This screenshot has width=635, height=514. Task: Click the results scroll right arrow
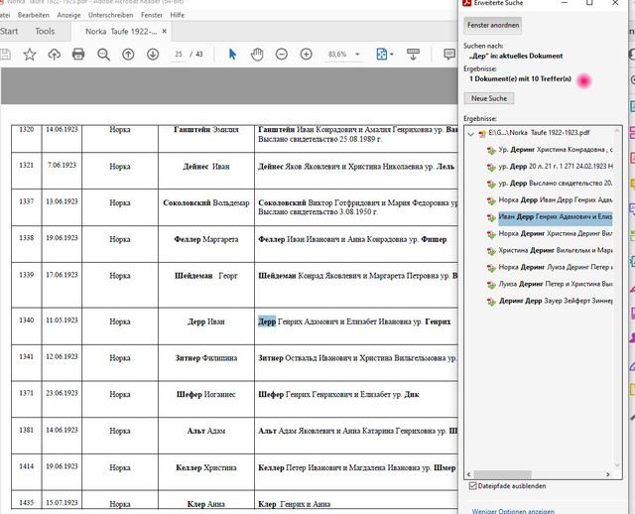point(608,474)
